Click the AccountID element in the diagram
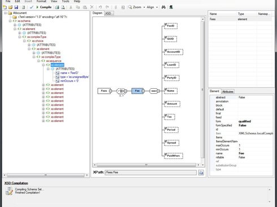Viewport: 277px width, 207px height. (174, 52)
